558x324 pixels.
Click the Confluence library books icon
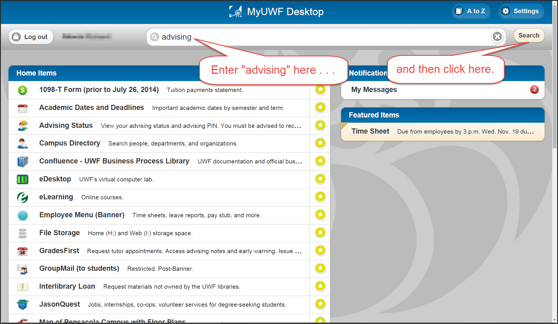coord(23,161)
